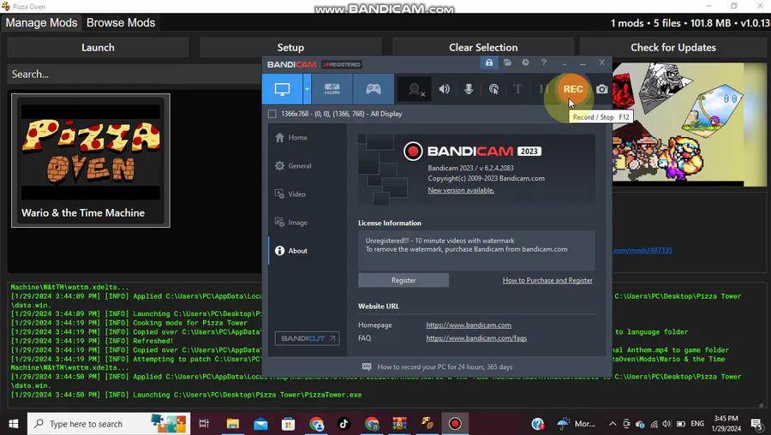771x435 pixels.
Task: Switch to Manage Mods tab
Action: (x=41, y=22)
